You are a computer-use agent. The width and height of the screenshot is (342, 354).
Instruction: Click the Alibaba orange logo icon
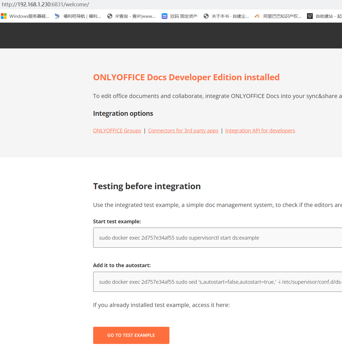[258, 16]
